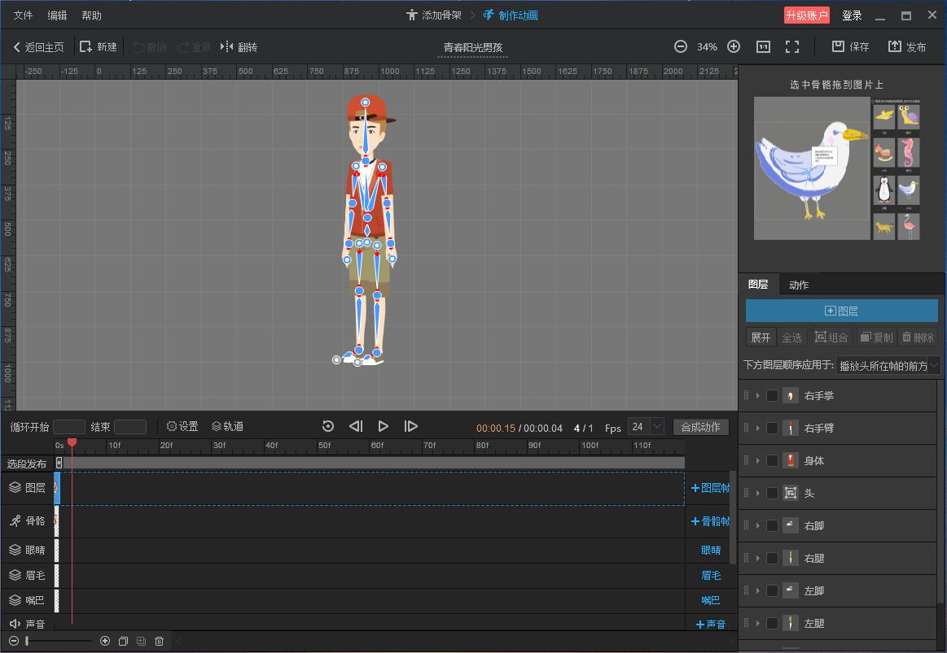Select the penguin skeleton thumbnail
The image size is (947, 653).
coord(884,189)
